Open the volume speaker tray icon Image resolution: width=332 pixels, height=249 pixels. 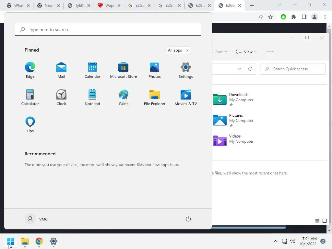(x=292, y=241)
